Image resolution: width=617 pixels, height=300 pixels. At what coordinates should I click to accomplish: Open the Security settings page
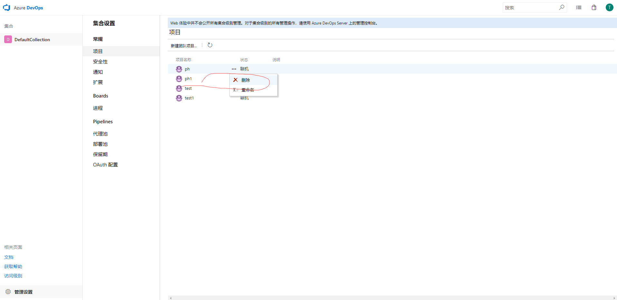[100, 62]
